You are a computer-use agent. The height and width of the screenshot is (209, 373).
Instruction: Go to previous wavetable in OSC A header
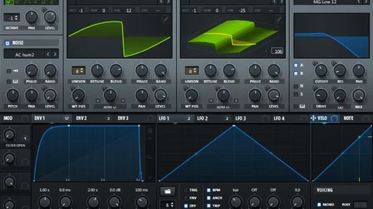pyautogui.click(x=161, y=2)
